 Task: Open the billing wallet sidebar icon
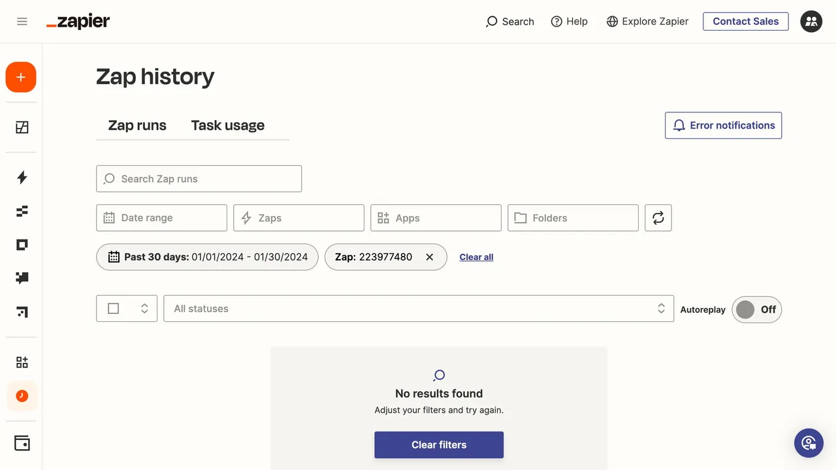click(22, 443)
